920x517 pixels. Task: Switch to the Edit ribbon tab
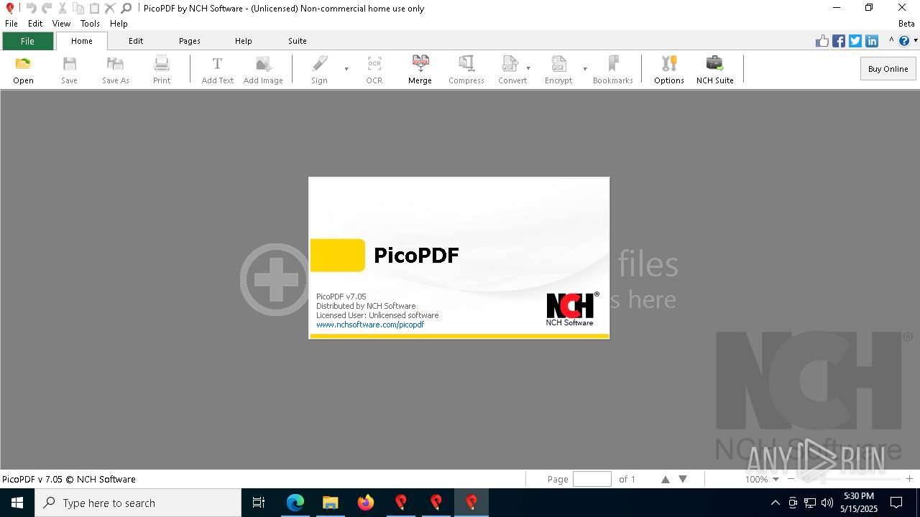click(x=136, y=41)
